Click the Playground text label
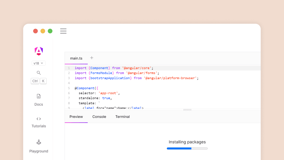Image resolution: width=284 pixels, height=160 pixels. tap(39, 151)
